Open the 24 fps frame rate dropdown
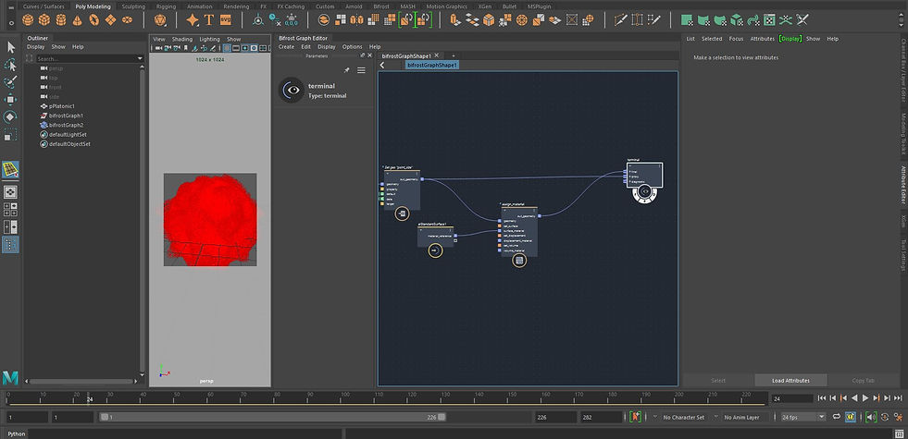The image size is (908, 439). (x=803, y=417)
